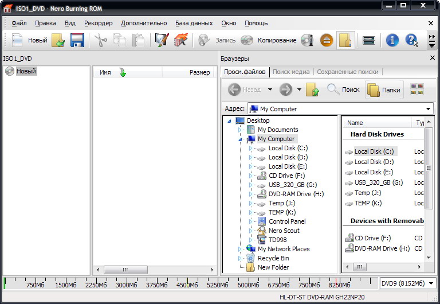
Task: Click the Copy pages icon in toolbar
Action: tap(120, 40)
